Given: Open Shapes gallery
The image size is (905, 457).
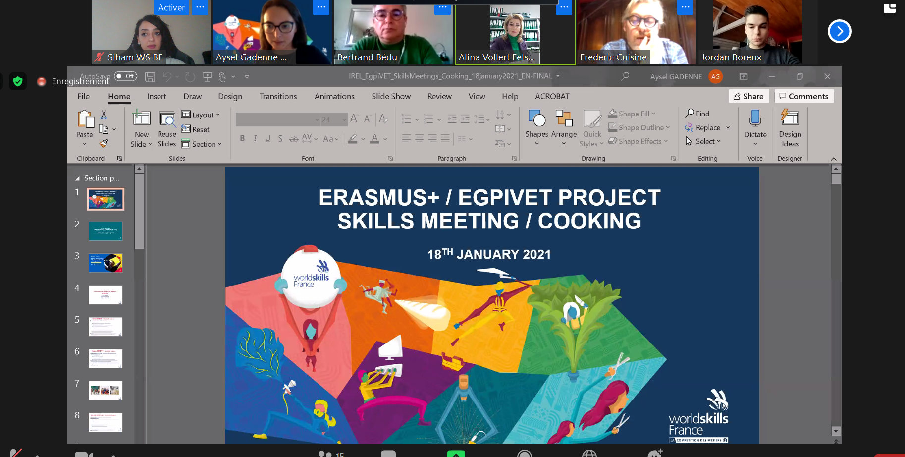Looking at the screenshot, I should 536,127.
